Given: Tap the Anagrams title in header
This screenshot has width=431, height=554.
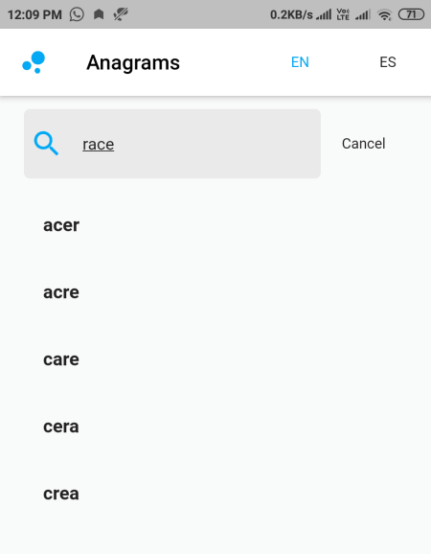Looking at the screenshot, I should click(133, 63).
